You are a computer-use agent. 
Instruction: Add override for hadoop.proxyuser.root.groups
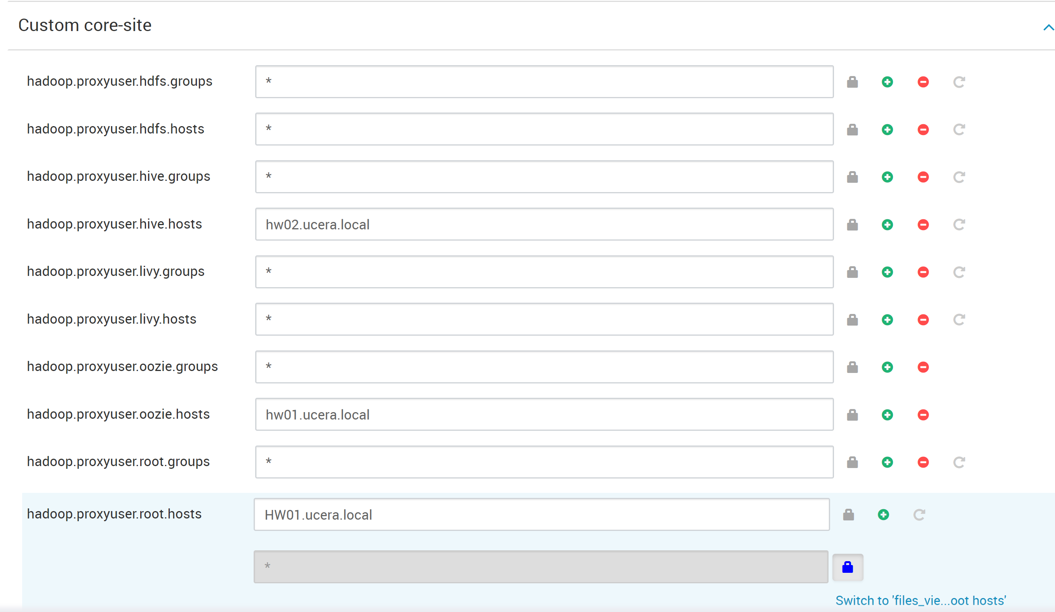888,462
